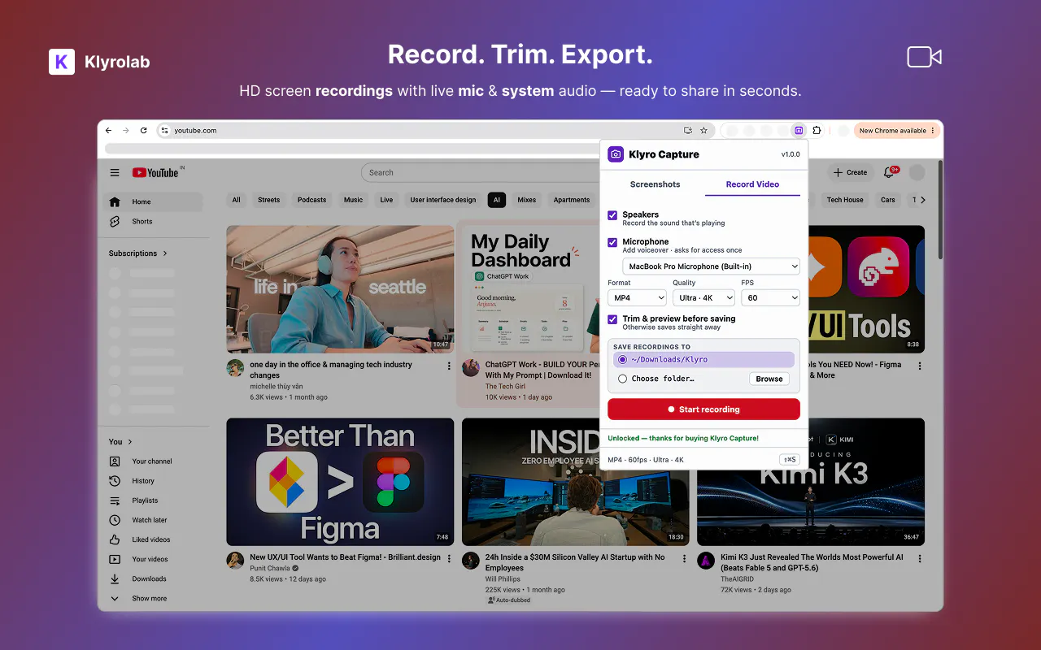Reload the page with the refresh icon
This screenshot has height=650, width=1041.
click(x=144, y=130)
